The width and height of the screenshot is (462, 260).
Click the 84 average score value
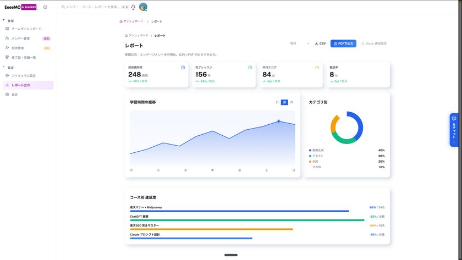click(267, 75)
